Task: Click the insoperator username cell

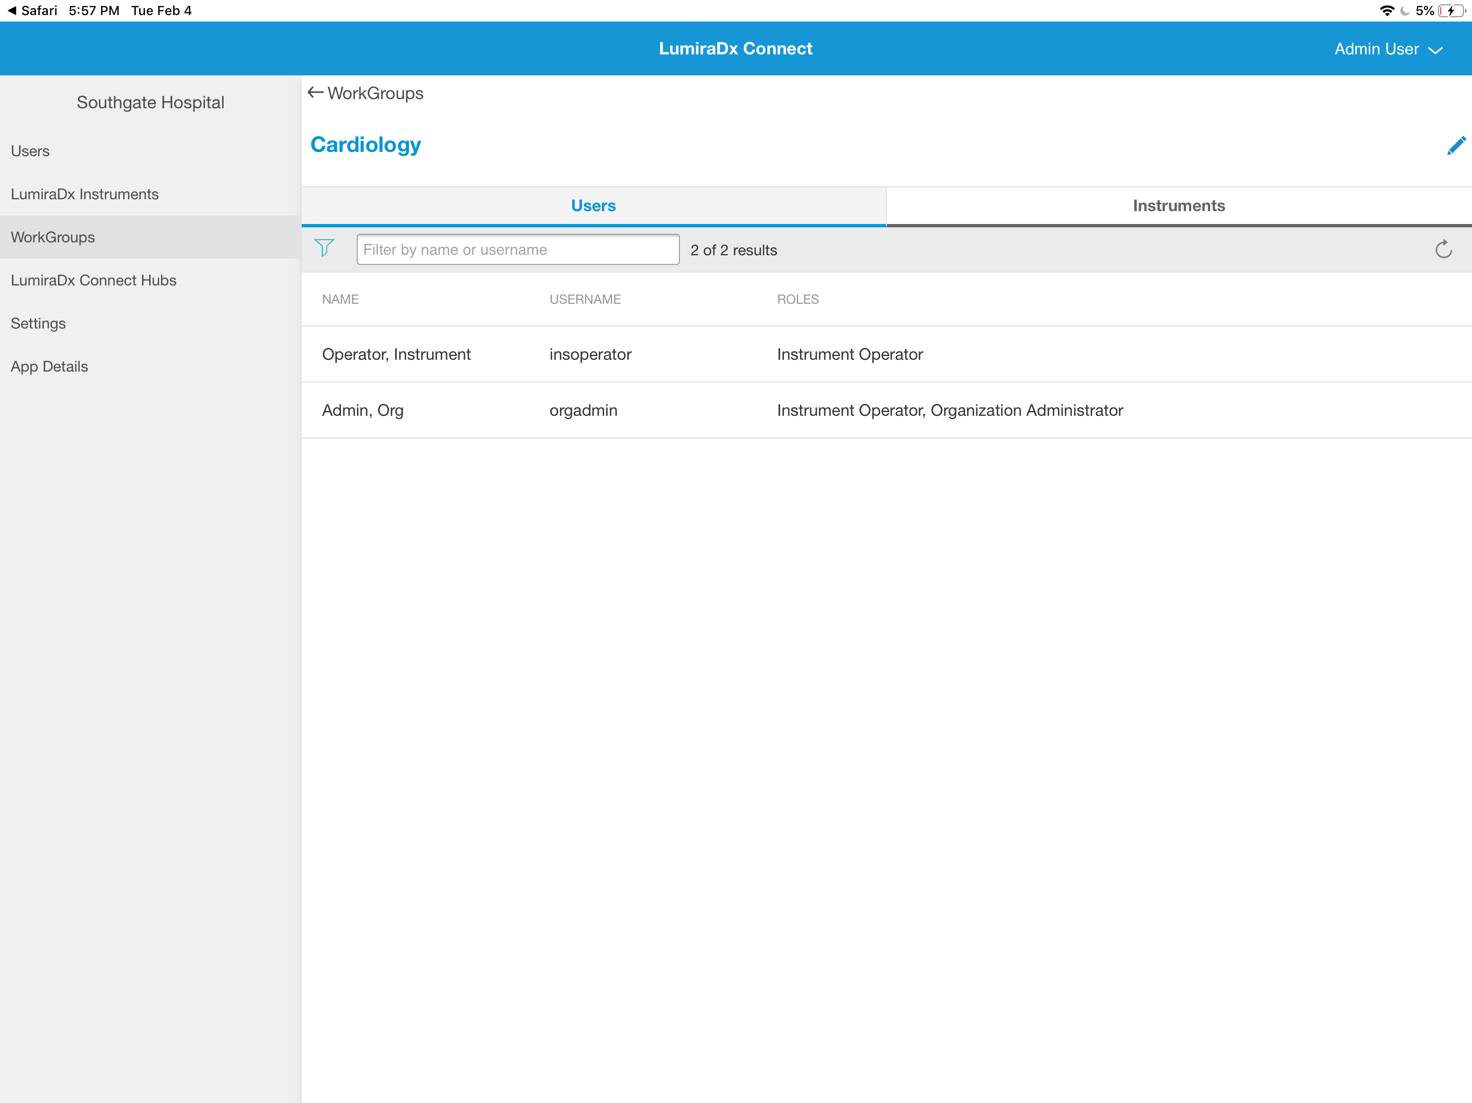Action: 591,354
